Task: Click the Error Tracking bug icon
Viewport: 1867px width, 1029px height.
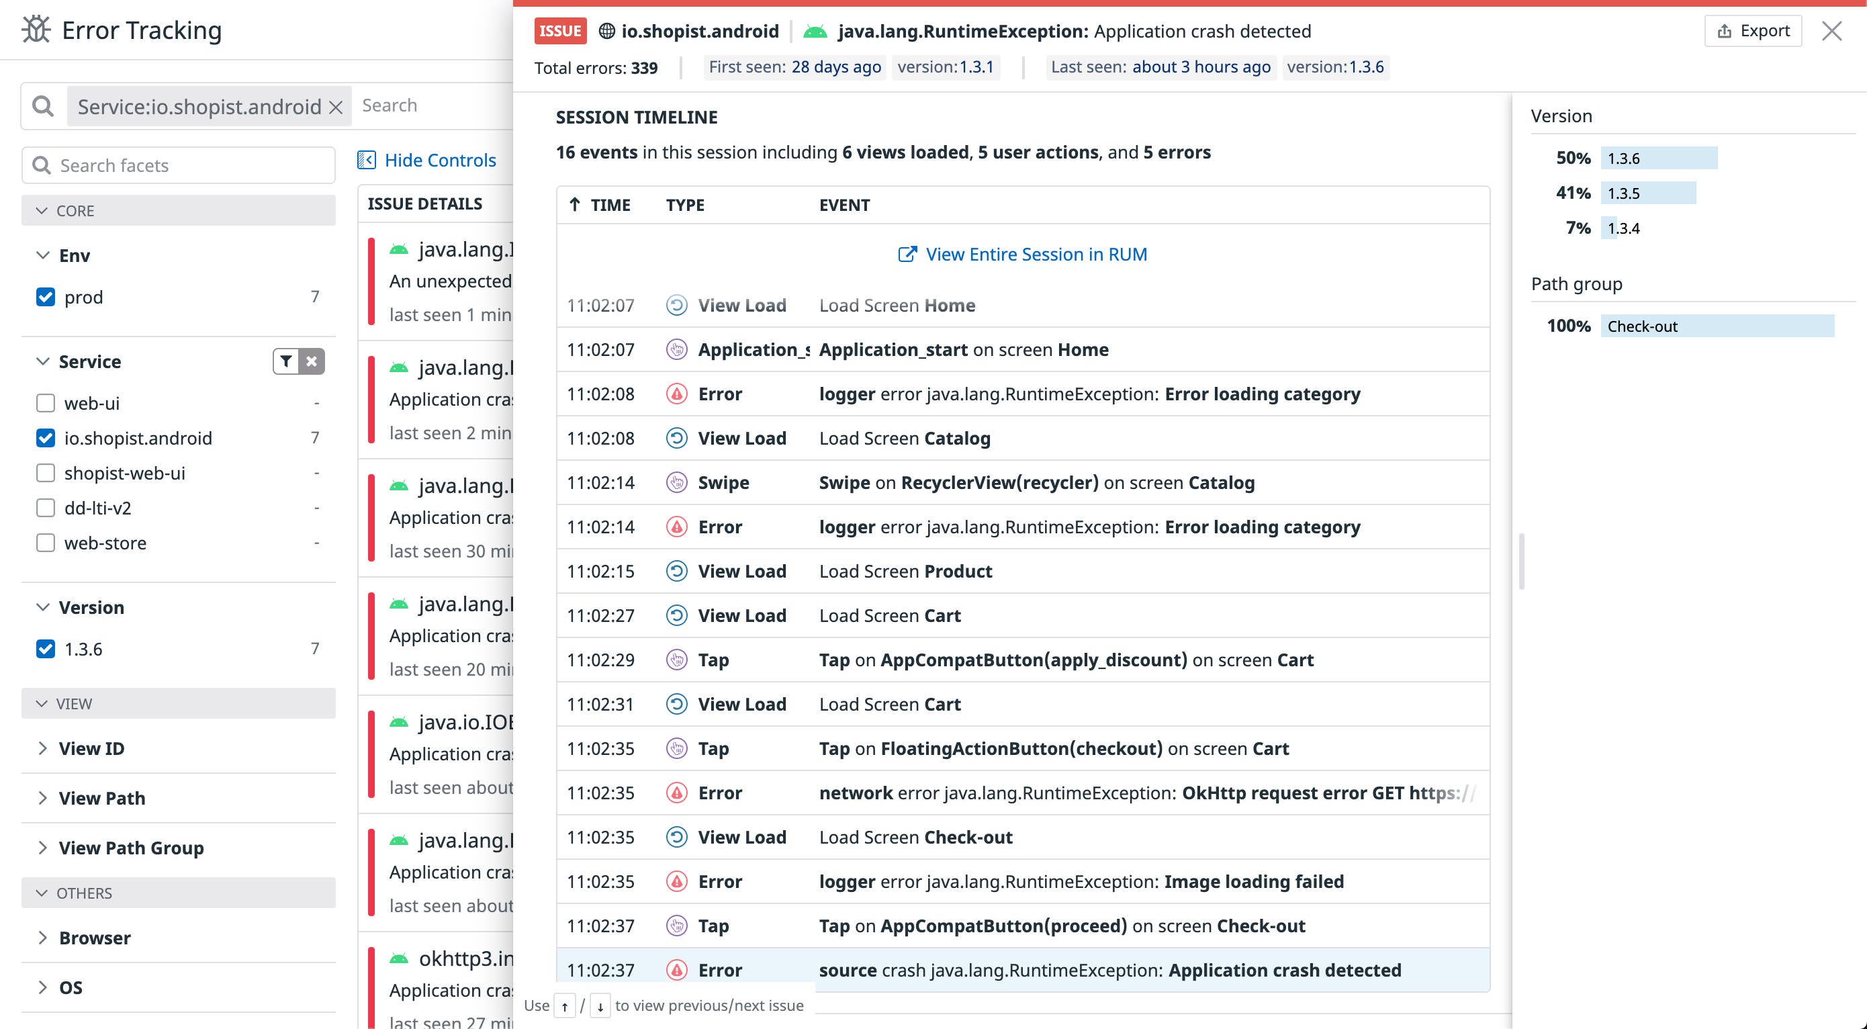Action: [x=35, y=30]
